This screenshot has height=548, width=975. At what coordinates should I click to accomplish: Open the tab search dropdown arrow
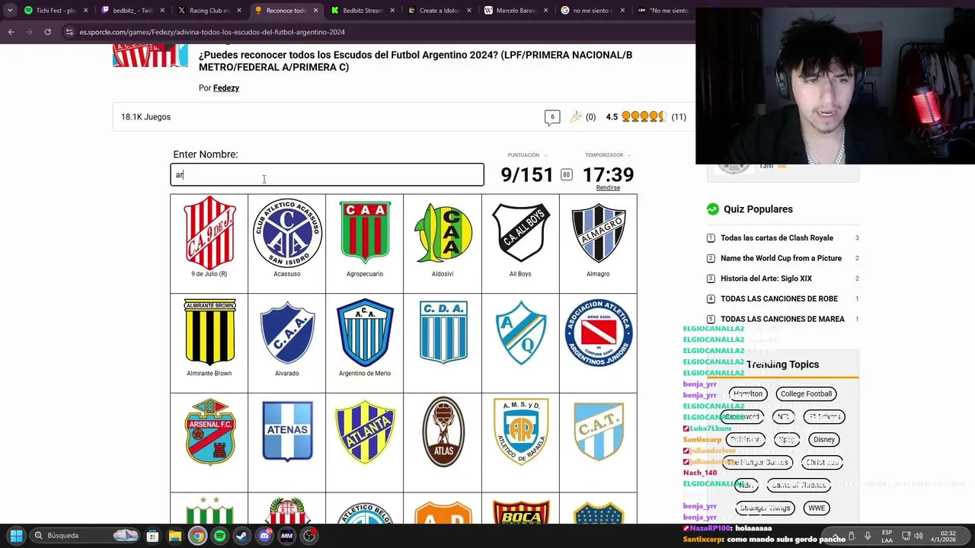(x=10, y=11)
